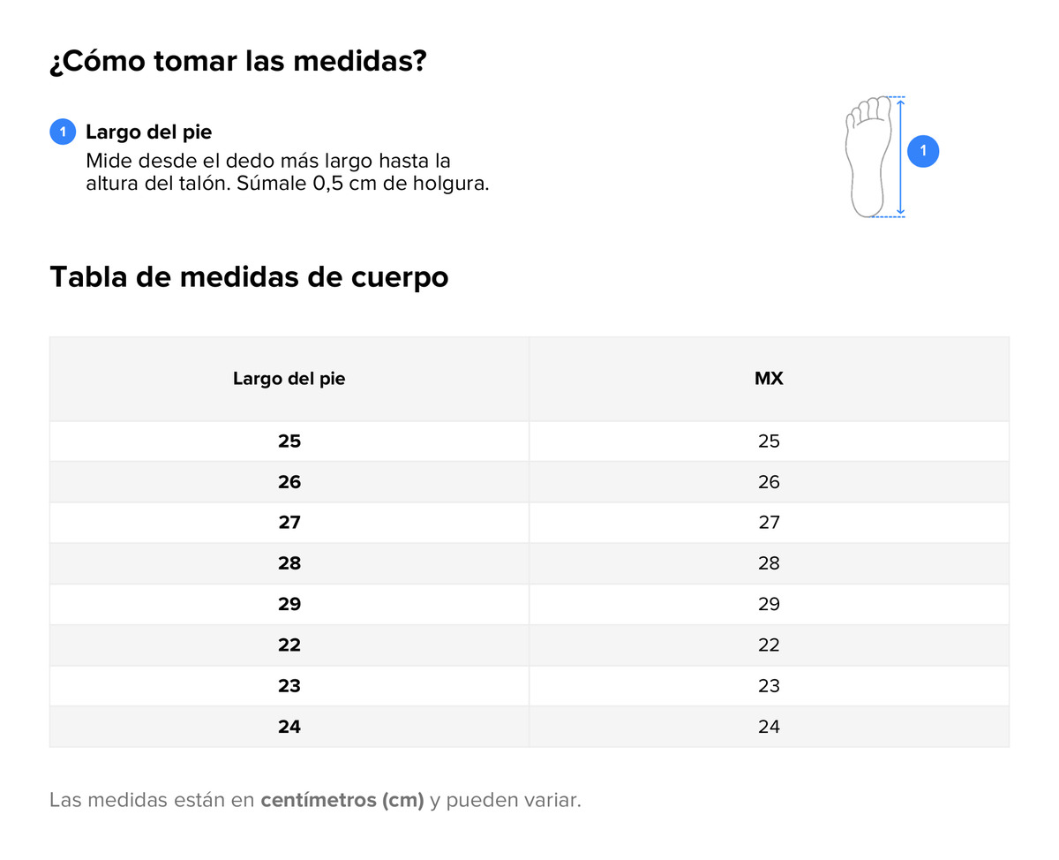The width and height of the screenshot is (1059, 860).
Task: Choose MX size 29 in the table
Action: tap(769, 604)
